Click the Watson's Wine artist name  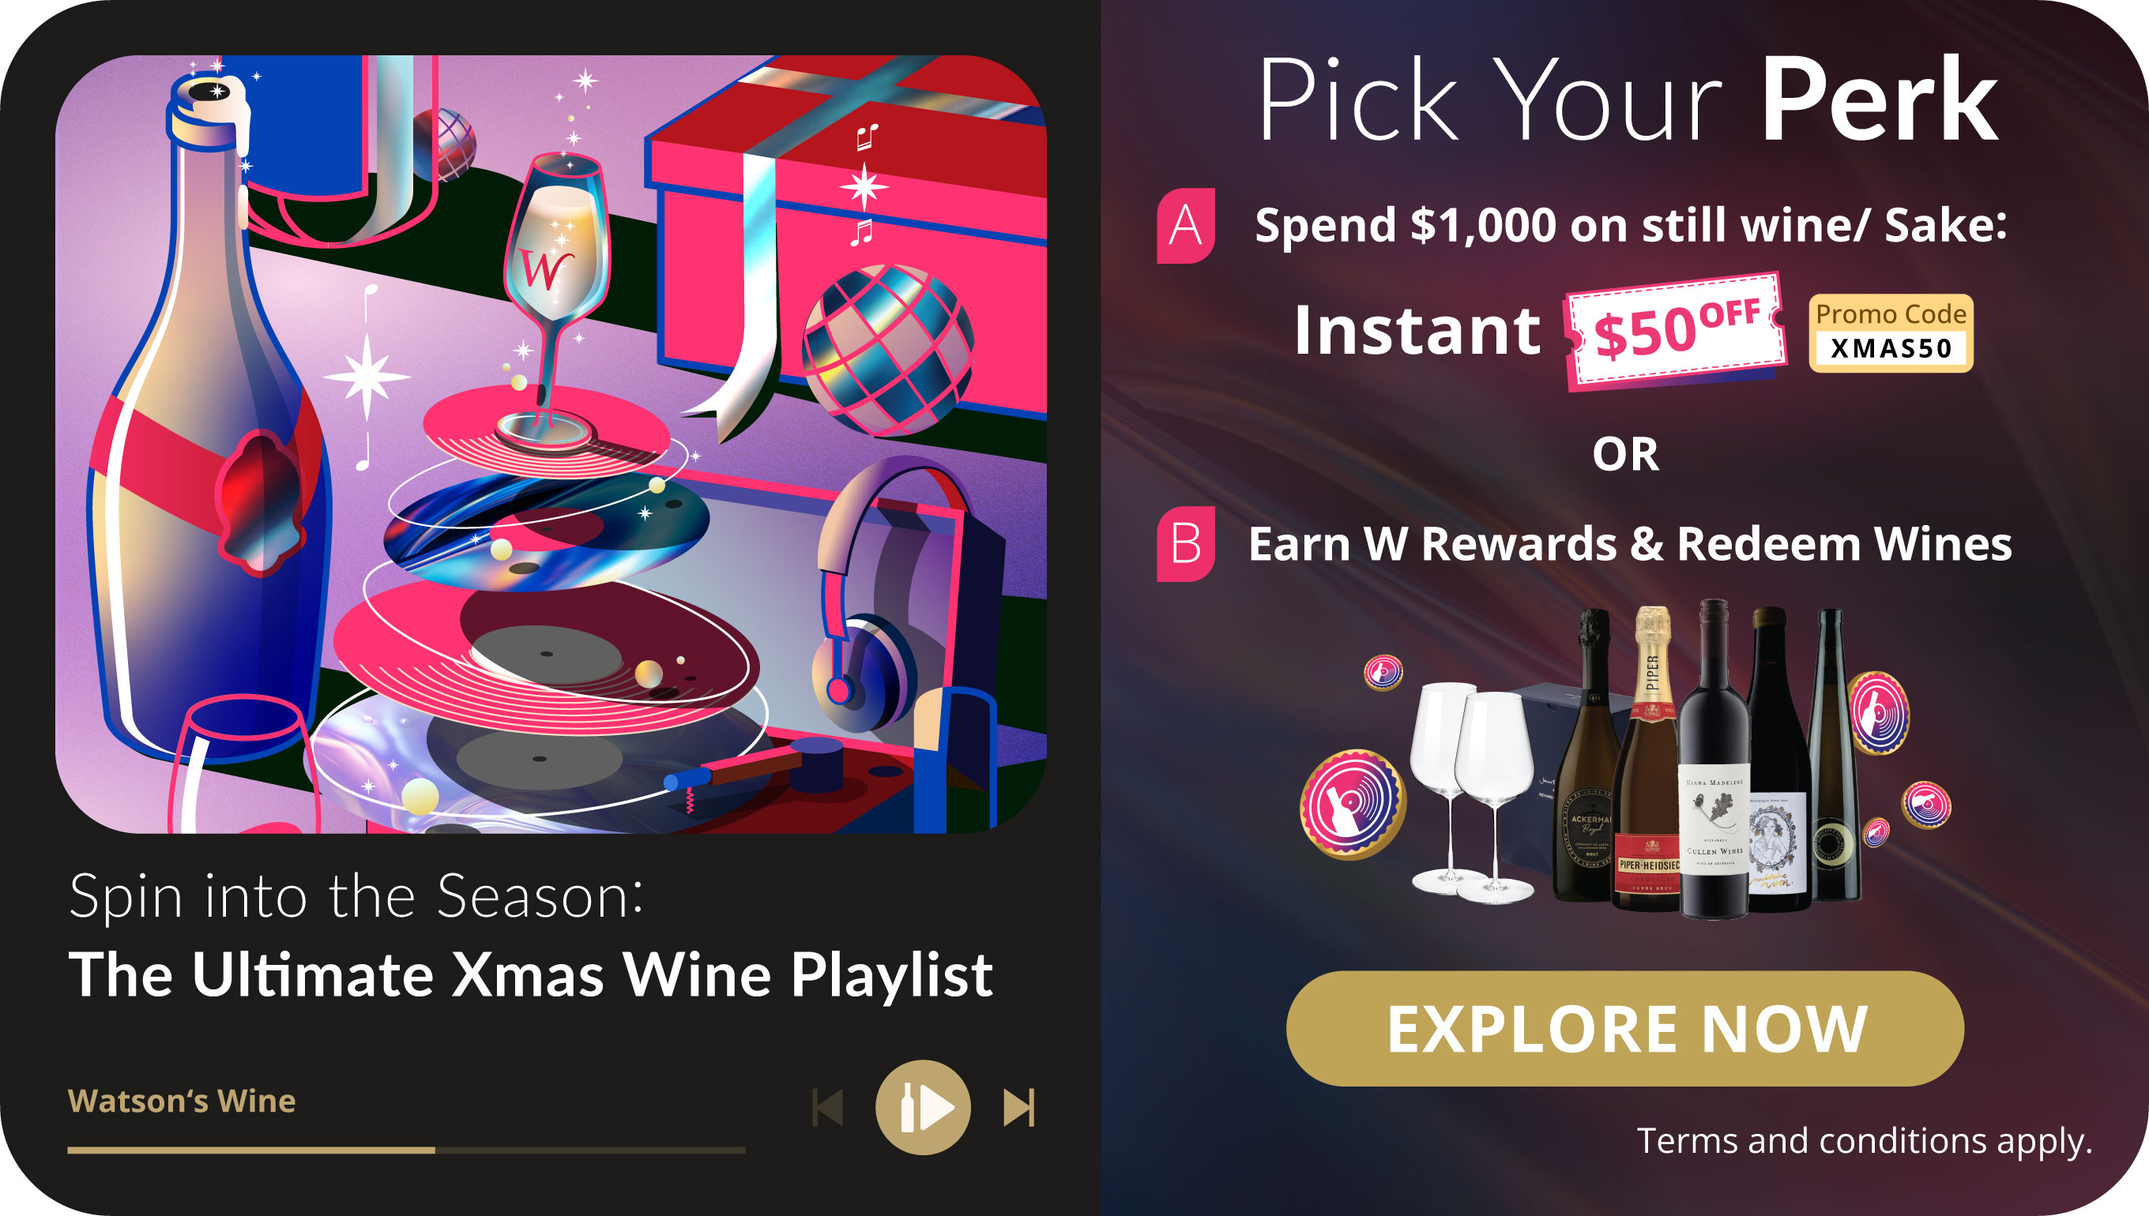183,1101
